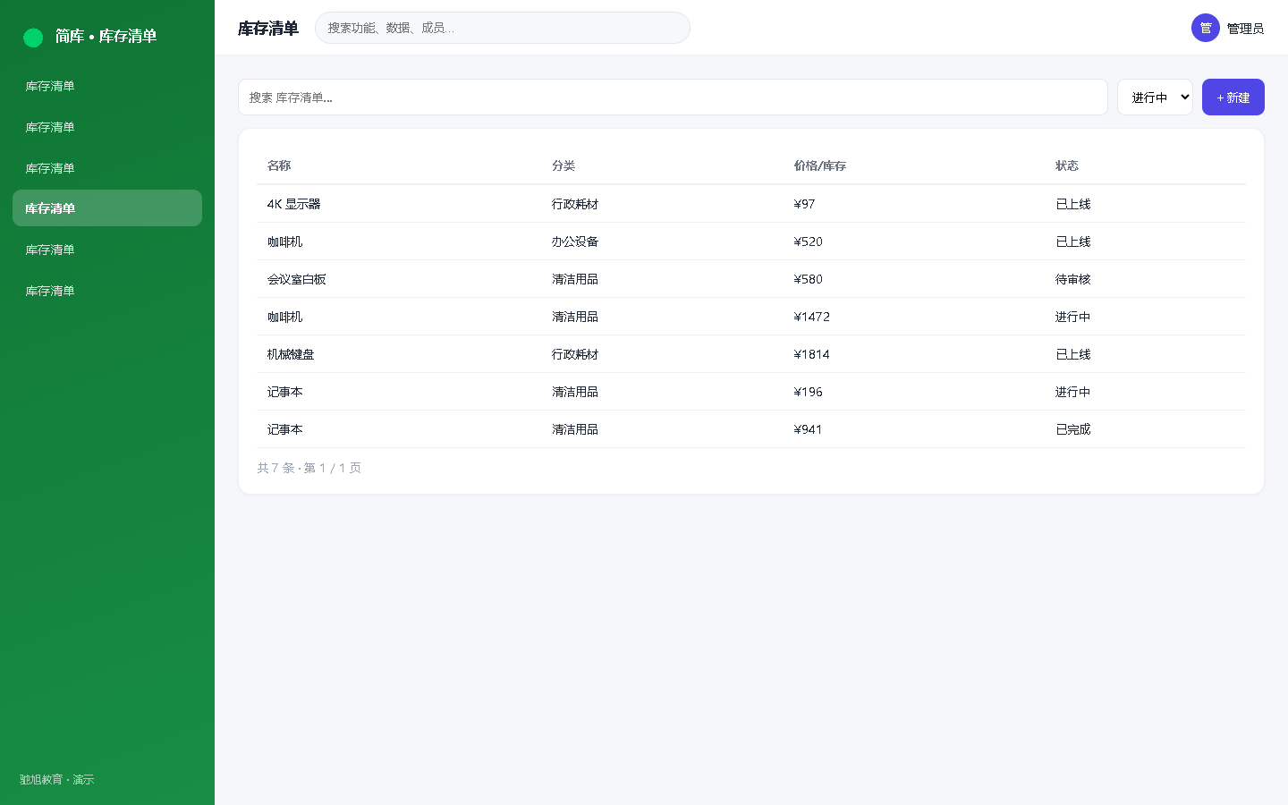This screenshot has width=1288, height=805.
Task: Click the ¥196 price cell
Action: pos(808,392)
